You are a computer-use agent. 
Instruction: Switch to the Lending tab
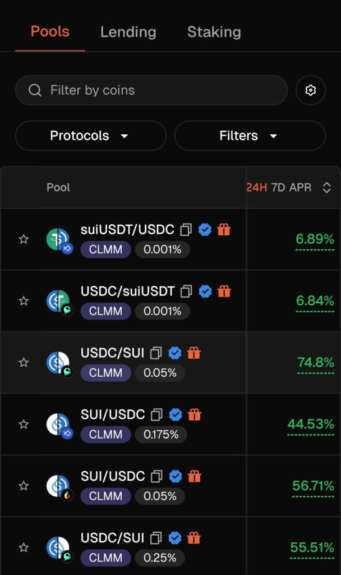128,32
